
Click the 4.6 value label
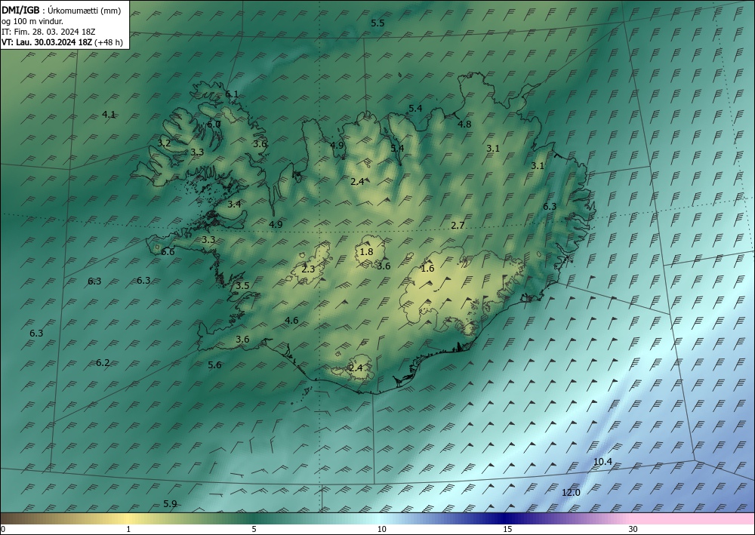pos(291,321)
